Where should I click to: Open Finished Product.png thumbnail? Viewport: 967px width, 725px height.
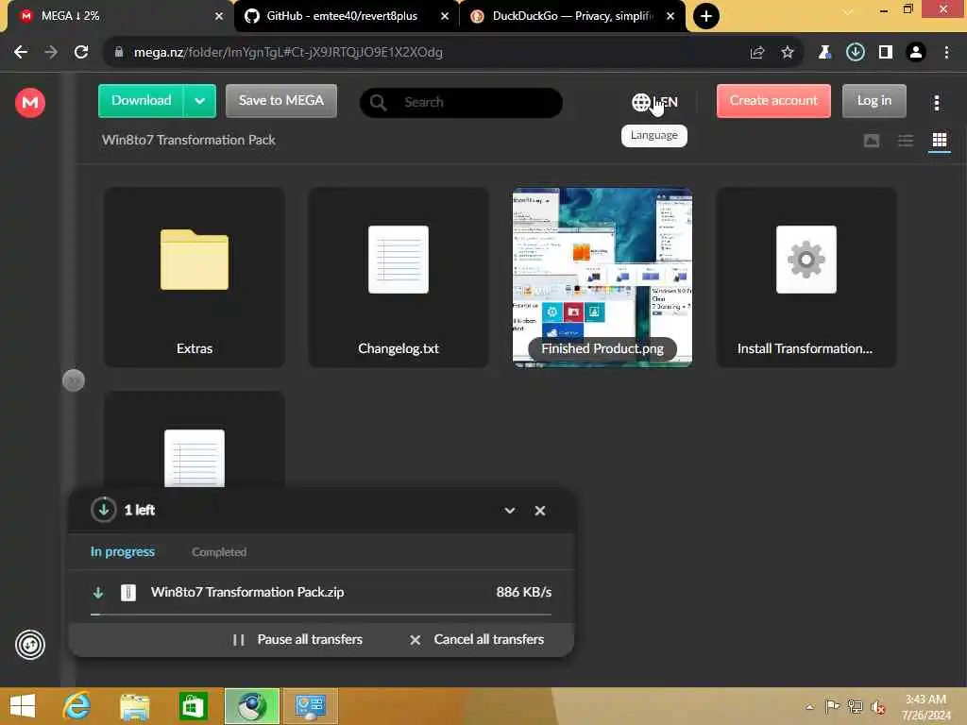click(x=602, y=278)
